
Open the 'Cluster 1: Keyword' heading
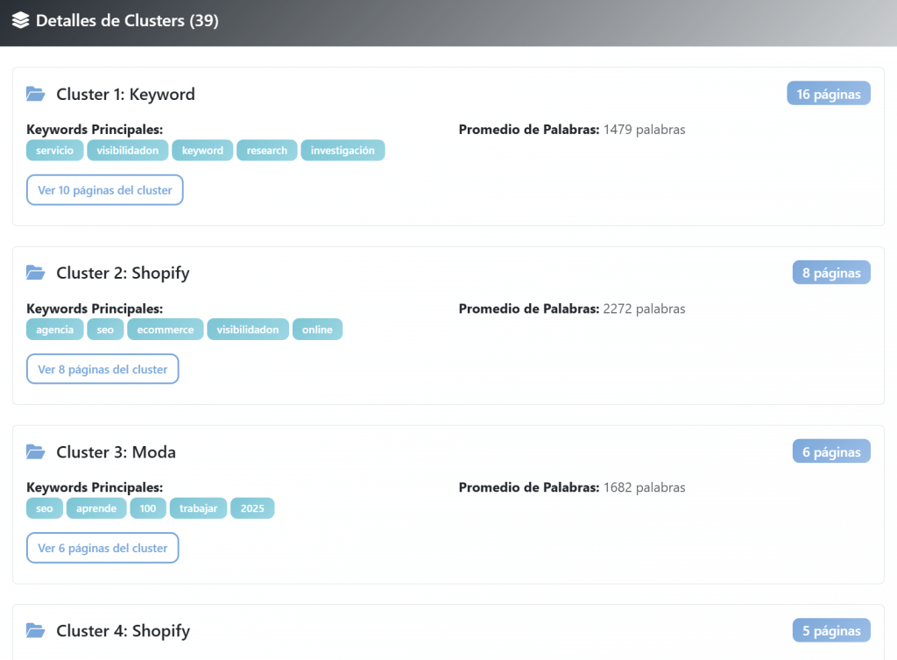[125, 94]
